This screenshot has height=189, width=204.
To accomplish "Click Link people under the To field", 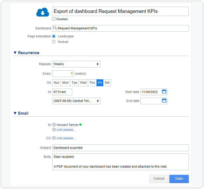I will click(66, 130).
